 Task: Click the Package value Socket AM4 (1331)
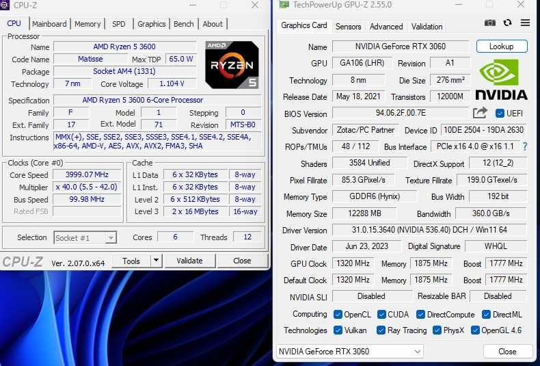click(x=124, y=71)
